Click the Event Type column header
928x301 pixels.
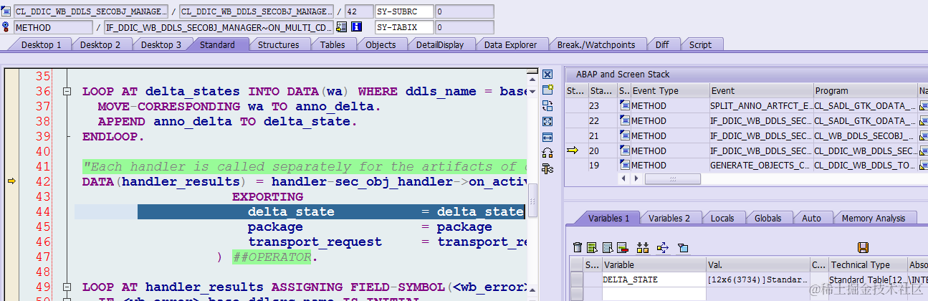pos(669,91)
